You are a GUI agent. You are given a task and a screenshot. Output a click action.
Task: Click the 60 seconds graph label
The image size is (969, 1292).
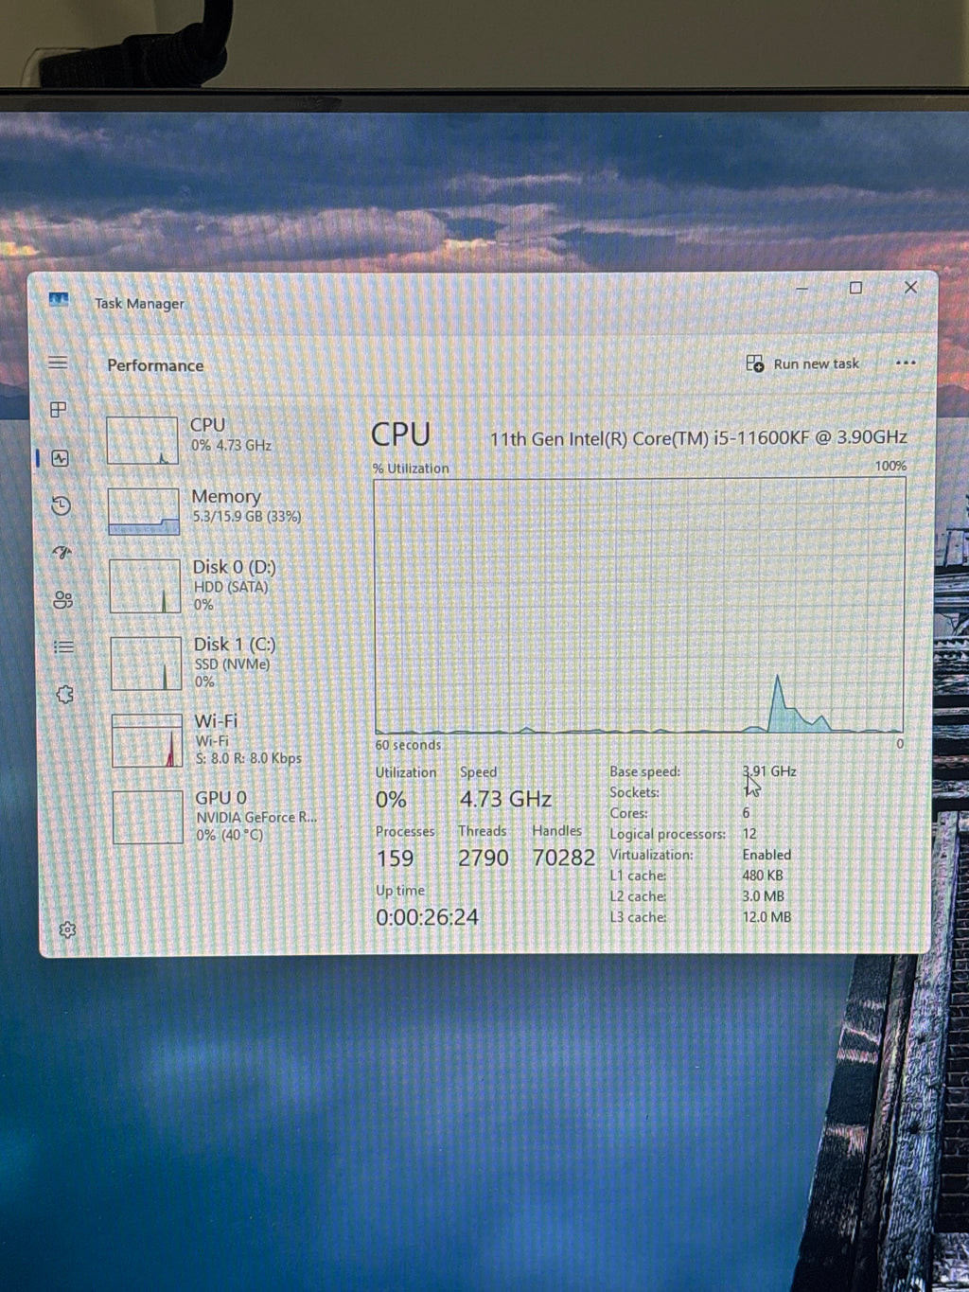pos(408,745)
